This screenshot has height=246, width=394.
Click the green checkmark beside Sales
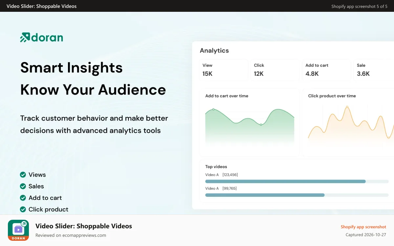coord(23,186)
